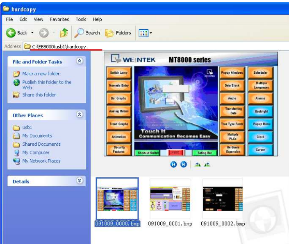Image resolution: width=289 pixels, height=244 pixels.
Task: Go Up one folder level
Action: [x=64, y=33]
